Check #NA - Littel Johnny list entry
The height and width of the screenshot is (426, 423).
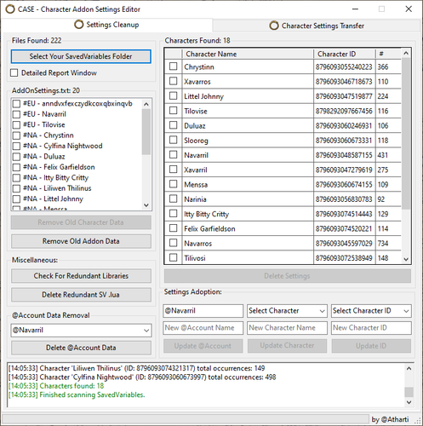[x=16, y=199]
